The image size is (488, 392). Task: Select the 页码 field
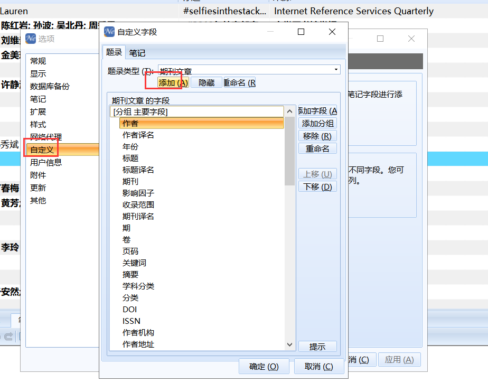pos(130,251)
